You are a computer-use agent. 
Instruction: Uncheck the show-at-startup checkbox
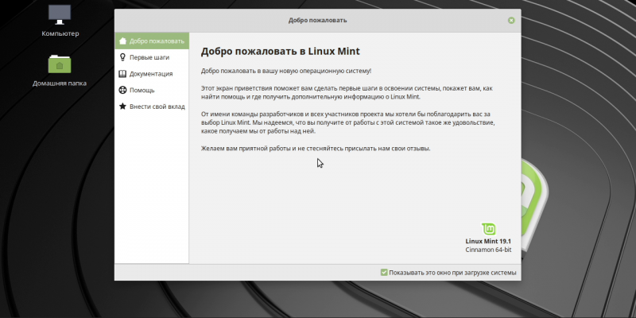384,273
